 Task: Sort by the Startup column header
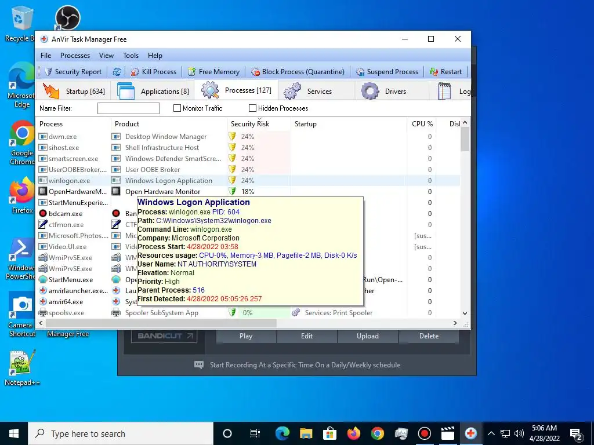(x=349, y=124)
